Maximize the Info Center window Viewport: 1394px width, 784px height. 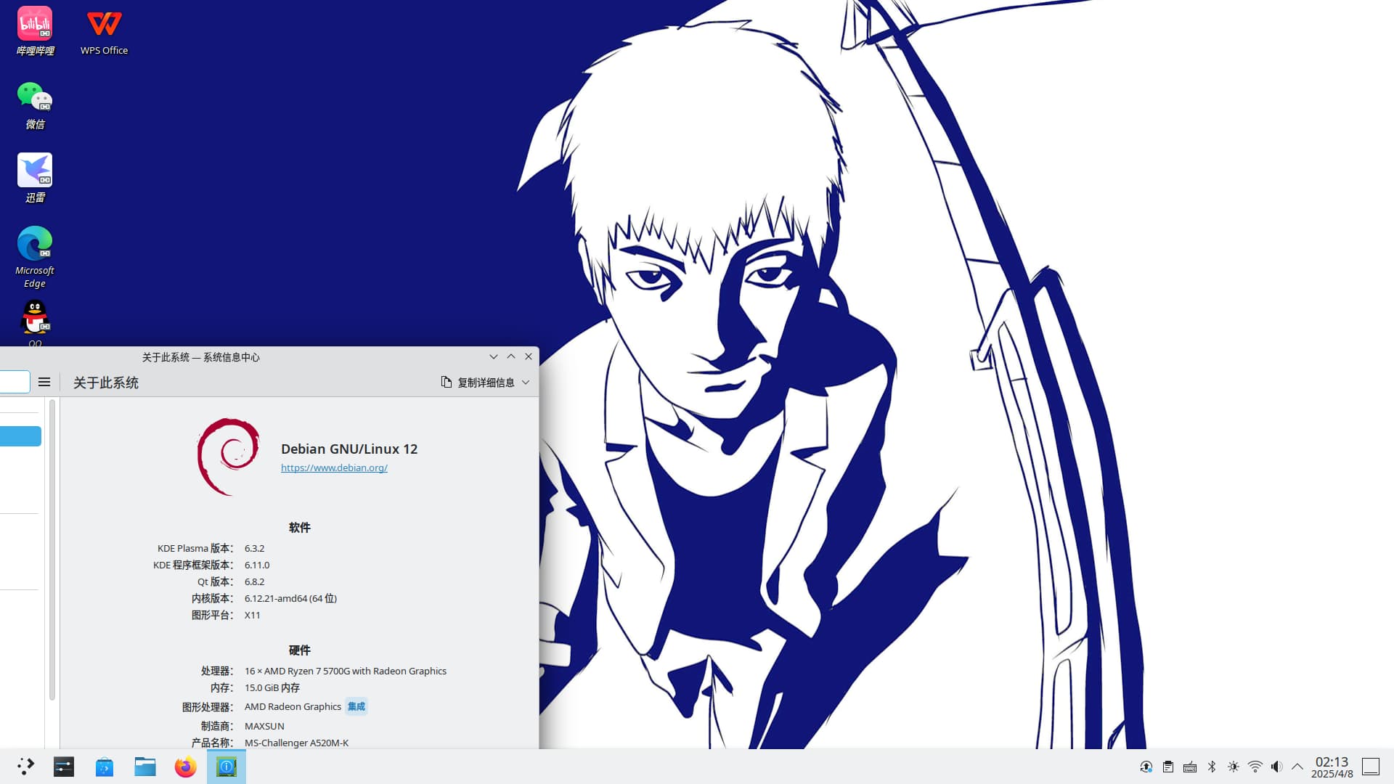511,356
